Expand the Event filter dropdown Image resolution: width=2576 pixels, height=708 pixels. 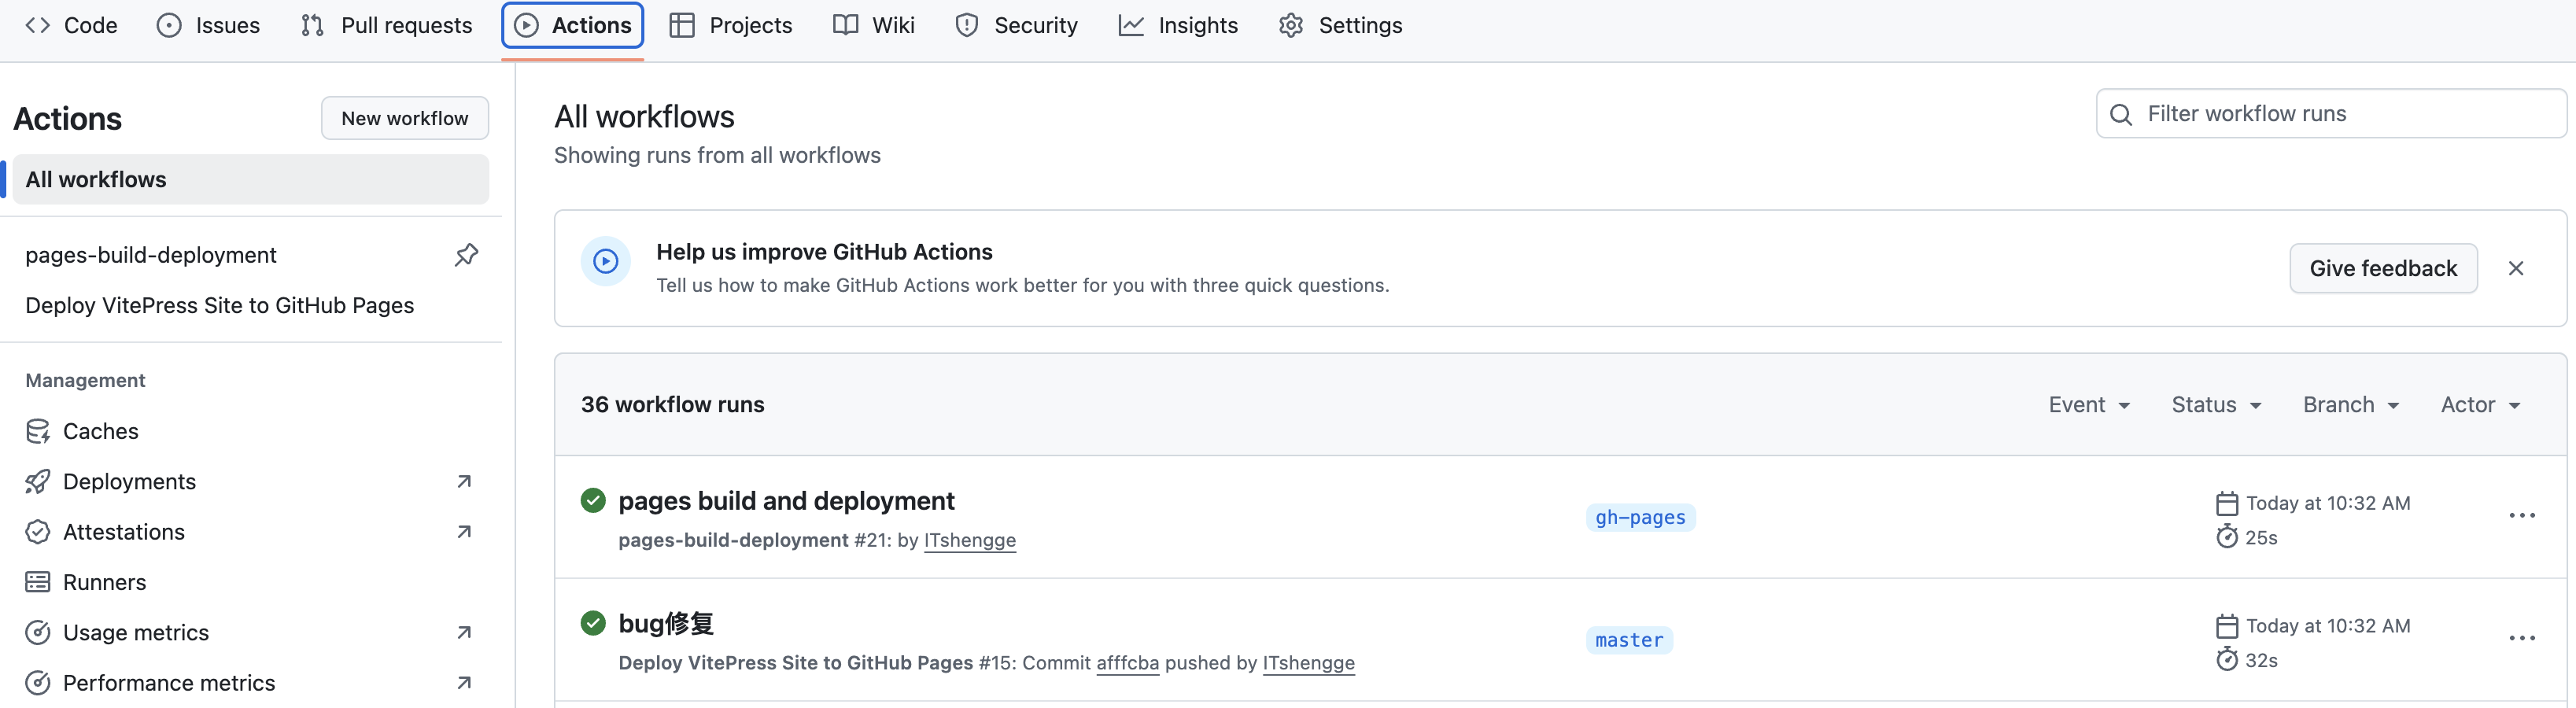(x=2089, y=405)
